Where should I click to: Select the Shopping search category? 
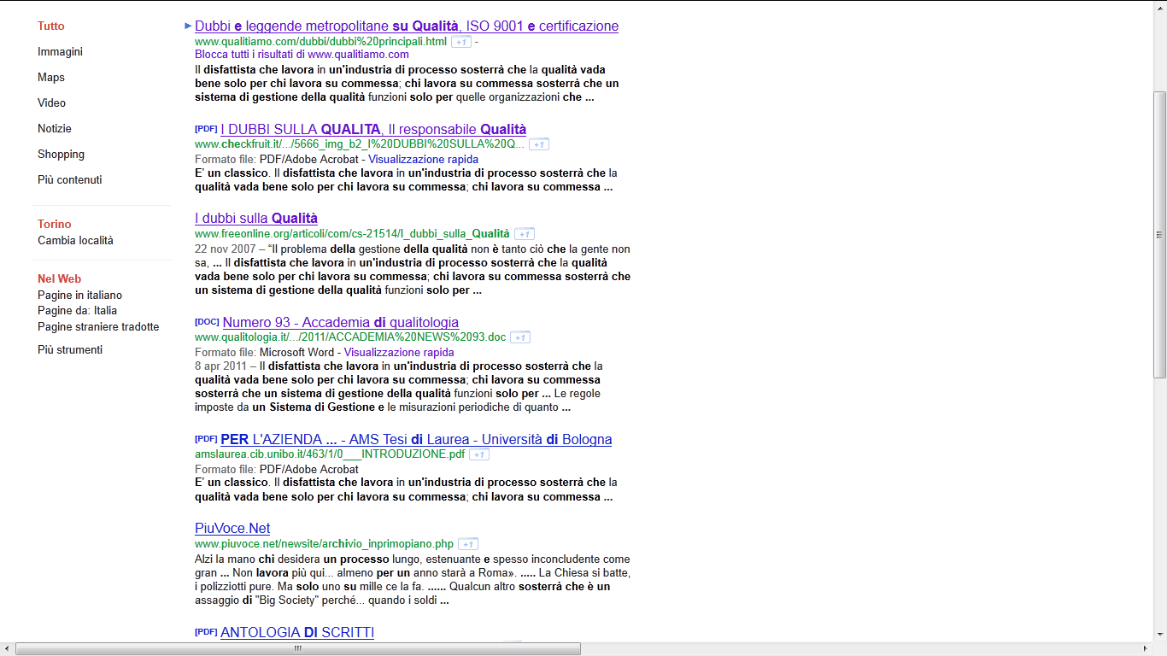(61, 154)
